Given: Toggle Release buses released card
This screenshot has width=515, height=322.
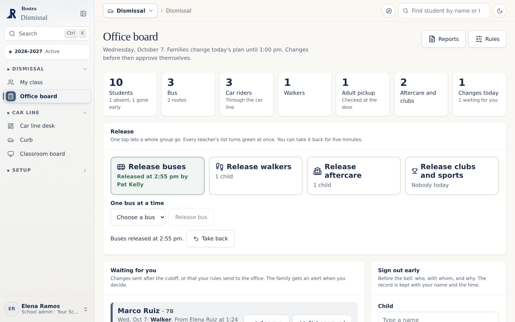Looking at the screenshot, I should coord(157,176).
